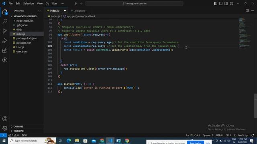Toggle the bottom panel

pos(221,4)
